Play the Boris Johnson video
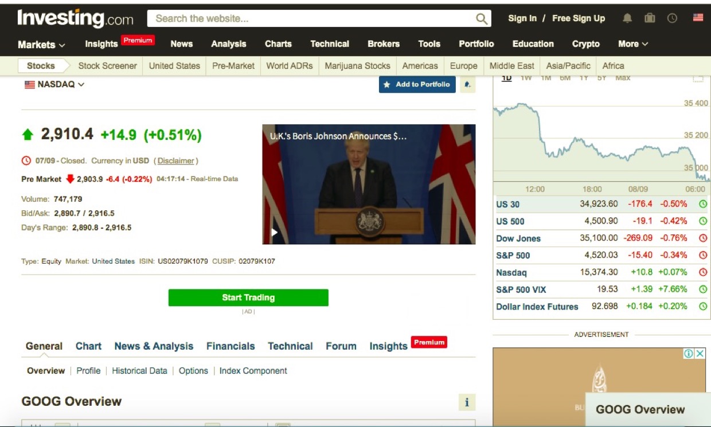 click(x=275, y=232)
